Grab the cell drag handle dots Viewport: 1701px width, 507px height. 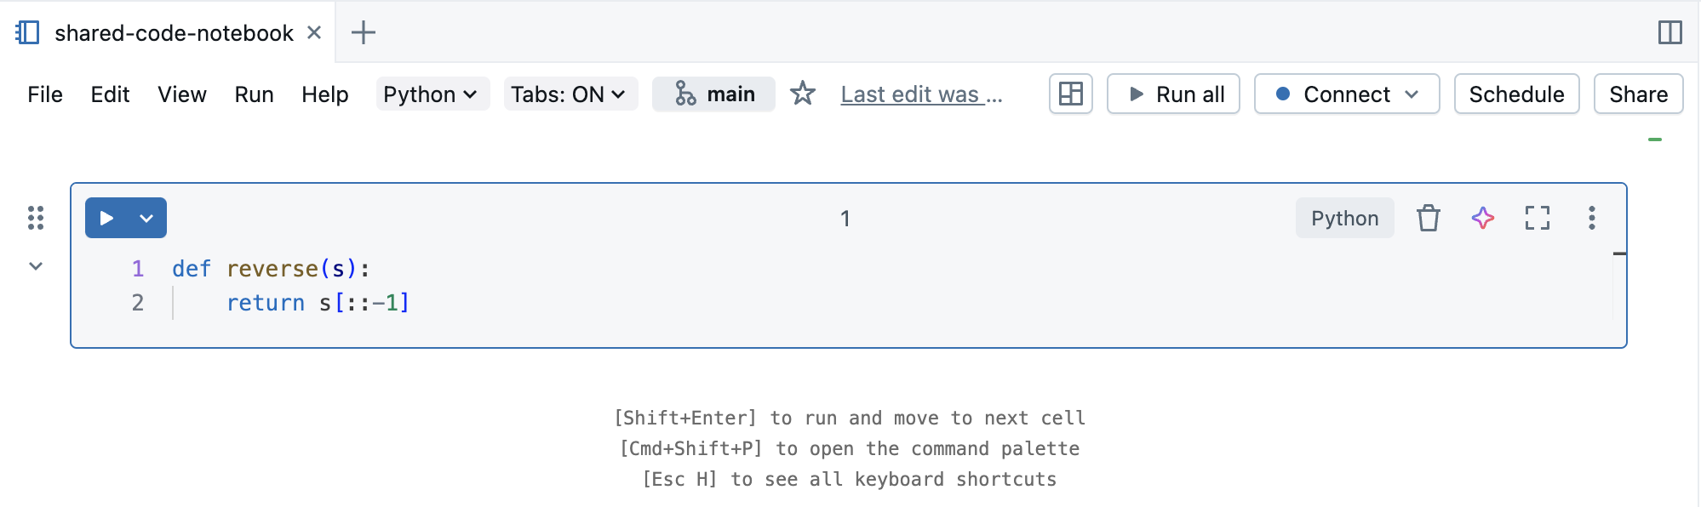pyautogui.click(x=35, y=218)
